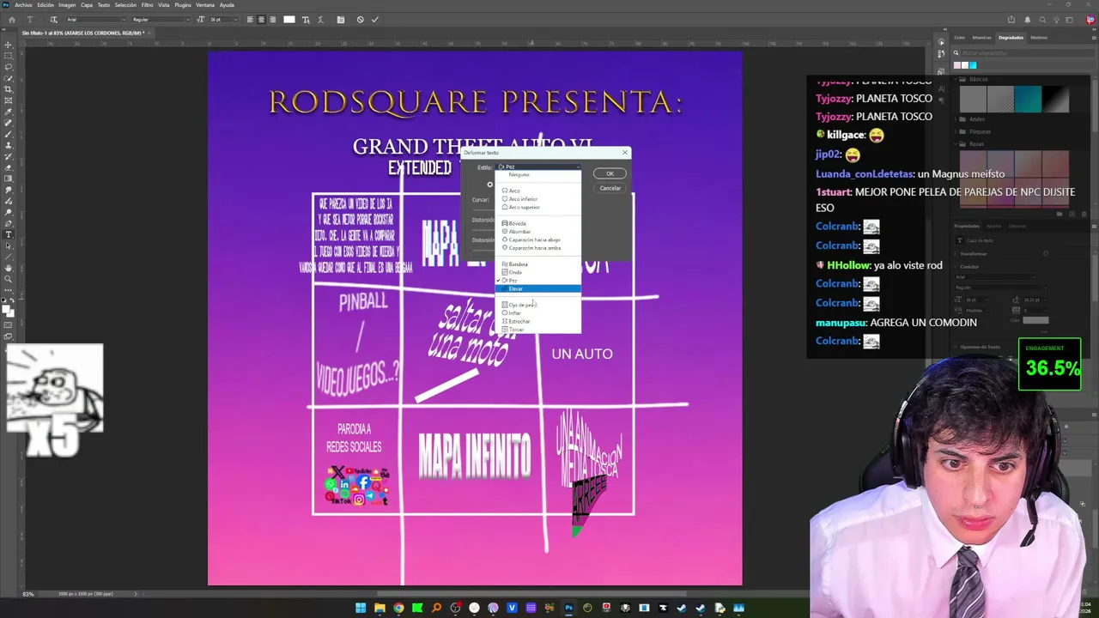The image size is (1099, 618).
Task: Collapse the Básicos gradient folder
Action: point(957,79)
